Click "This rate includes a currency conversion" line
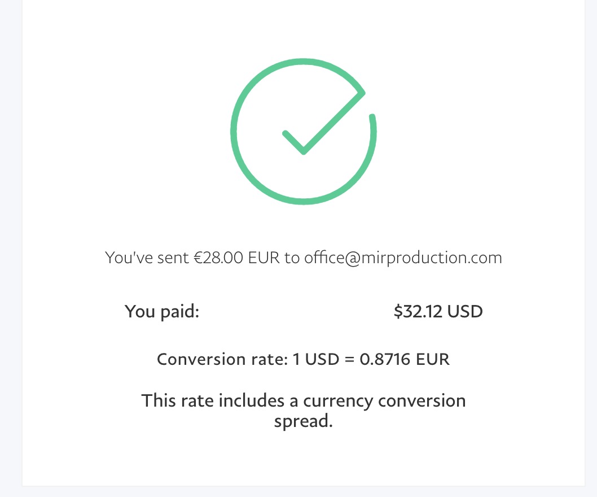The height and width of the screenshot is (497, 597). 303,400
